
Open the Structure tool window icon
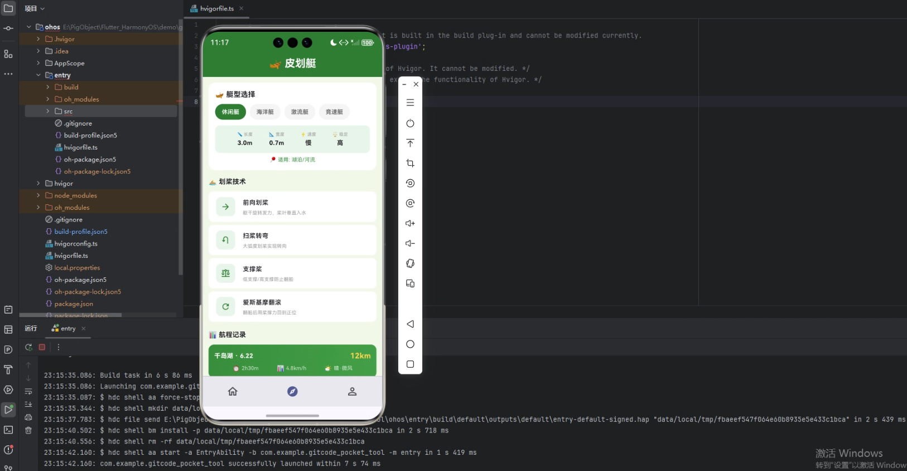8,54
